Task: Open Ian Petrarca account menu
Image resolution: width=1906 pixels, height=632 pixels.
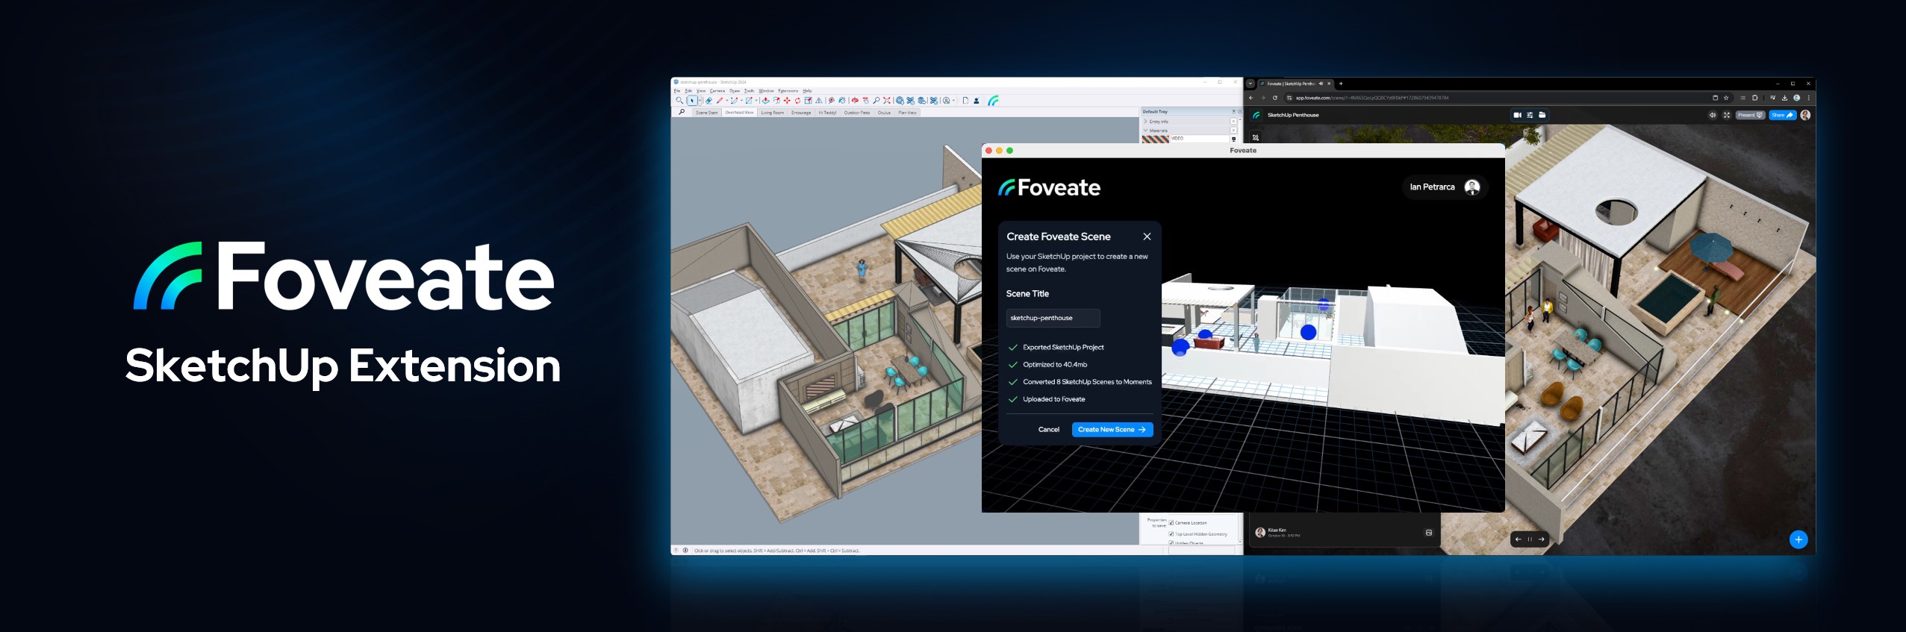Action: pos(1444,187)
